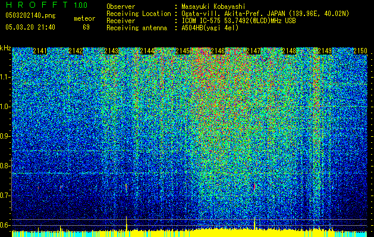Click the red meteor echo below the 2143 marker
This screenshot has width=374, height=237.
point(127,188)
